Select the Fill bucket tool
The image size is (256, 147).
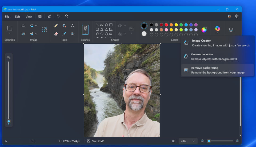coord(64,26)
